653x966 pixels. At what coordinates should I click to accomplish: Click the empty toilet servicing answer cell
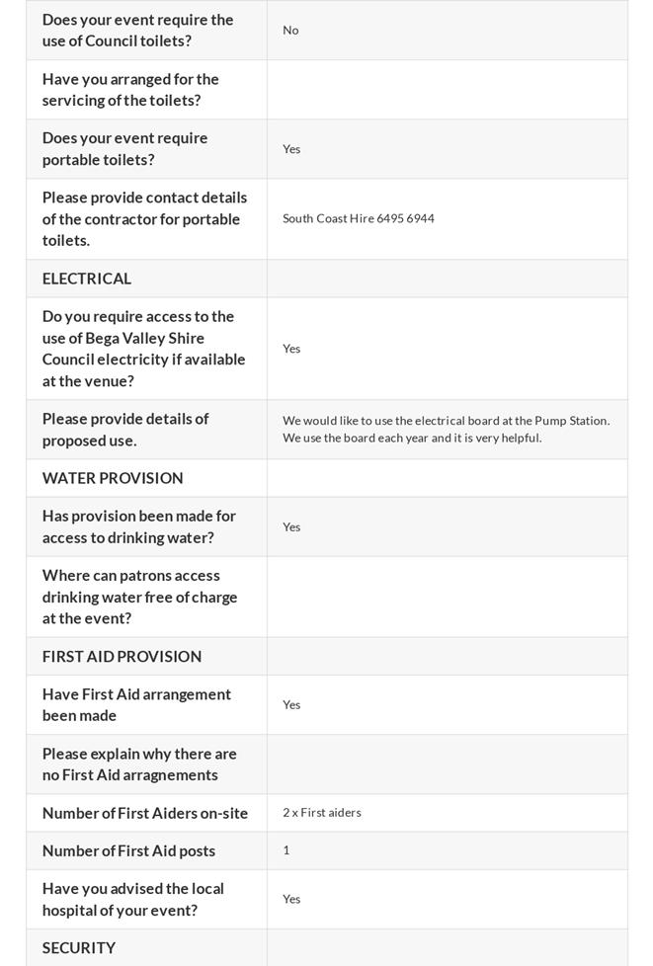[447, 90]
